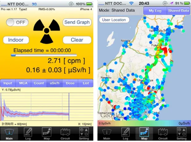Tap the rotation lock icon in right status bar
The height and width of the screenshot is (142, 191).
pos(165,3)
